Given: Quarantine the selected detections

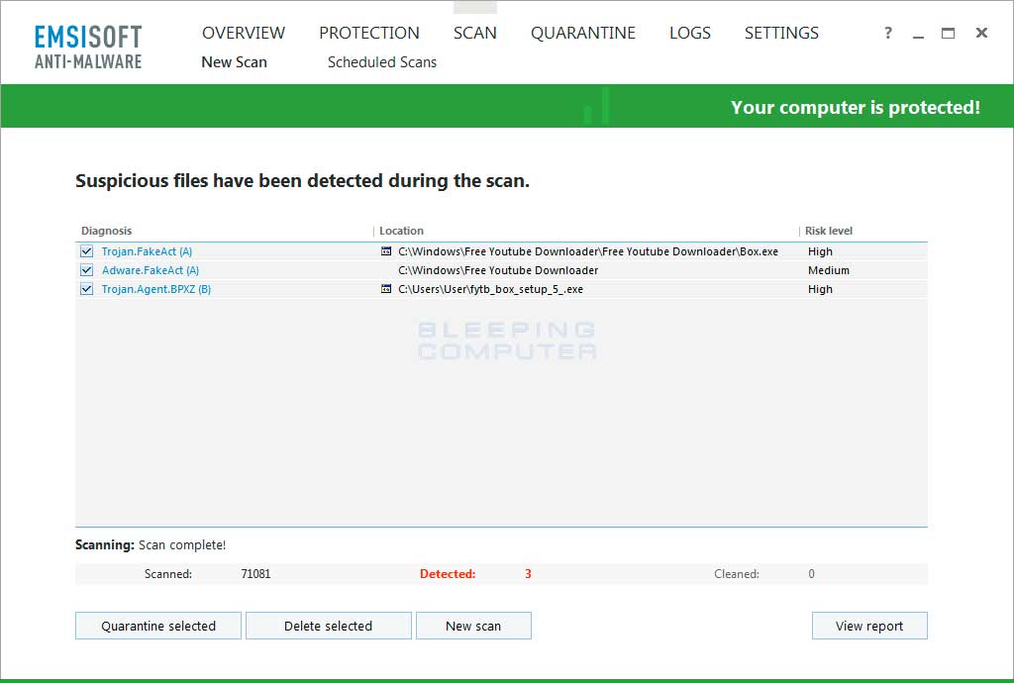Looking at the screenshot, I should click(x=157, y=626).
